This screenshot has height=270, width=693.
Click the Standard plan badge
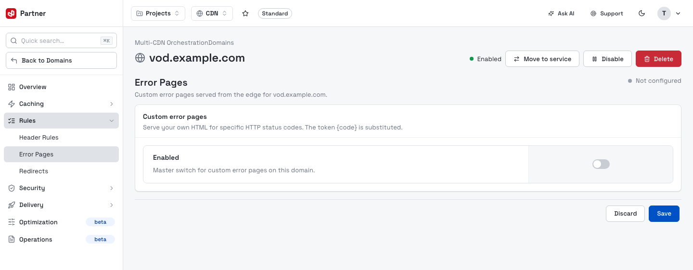pos(275,13)
